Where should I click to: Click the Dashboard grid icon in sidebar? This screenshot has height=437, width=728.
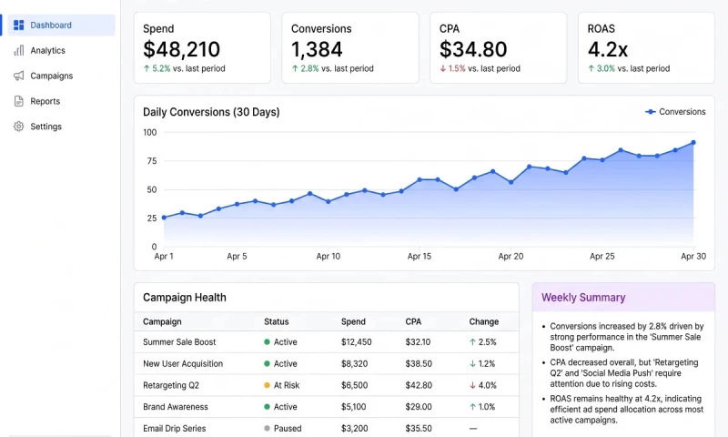tap(18, 25)
